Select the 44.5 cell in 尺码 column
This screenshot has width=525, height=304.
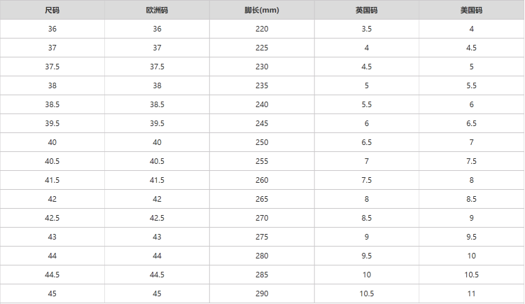coord(52,275)
